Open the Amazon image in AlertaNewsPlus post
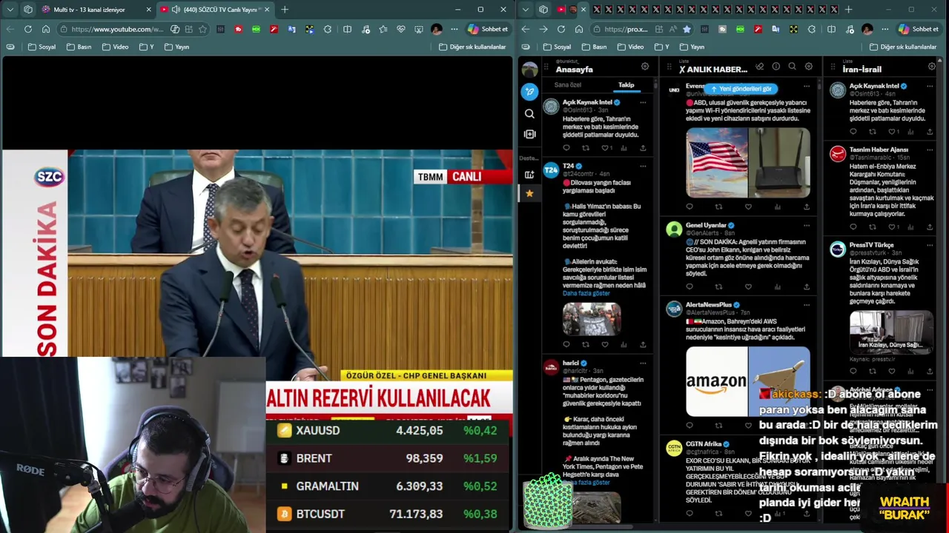 [x=716, y=381]
